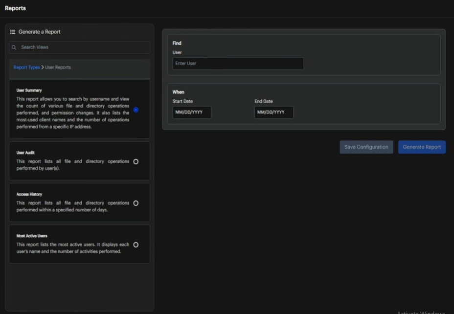
Task: Click the When section label
Action: tap(179, 92)
